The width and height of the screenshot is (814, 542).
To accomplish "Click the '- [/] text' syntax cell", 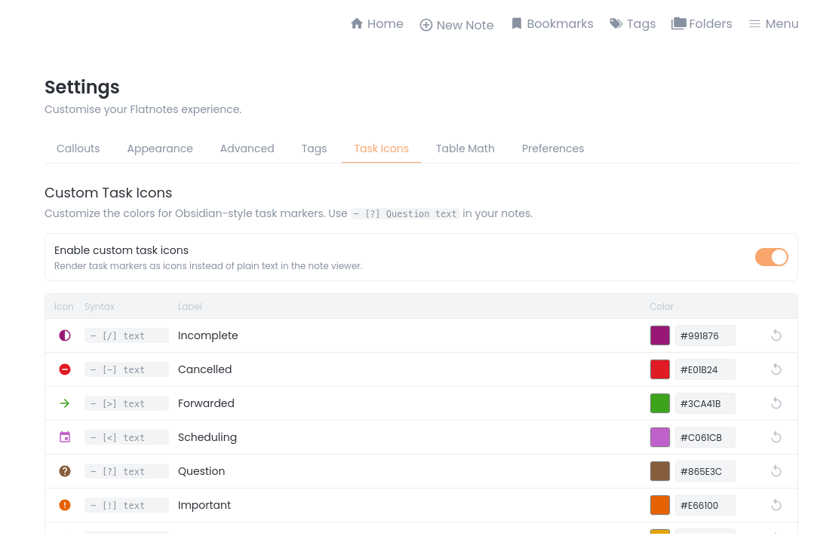I will pos(127,335).
